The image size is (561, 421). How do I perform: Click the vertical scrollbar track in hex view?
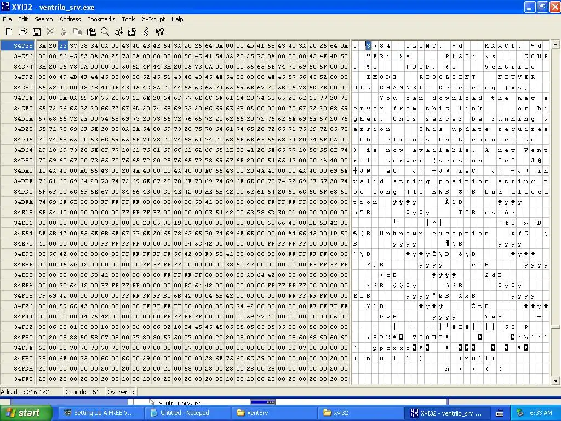556,213
